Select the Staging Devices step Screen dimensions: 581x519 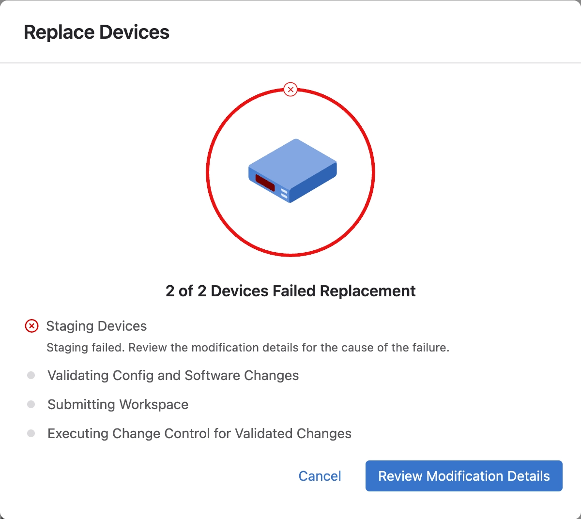[96, 326]
